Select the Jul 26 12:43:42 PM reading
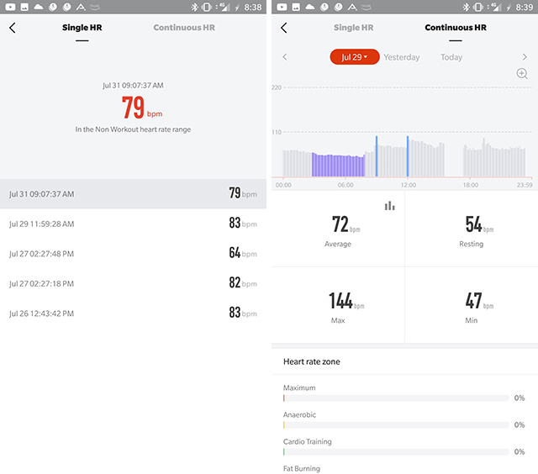The image size is (538, 474). [133, 313]
